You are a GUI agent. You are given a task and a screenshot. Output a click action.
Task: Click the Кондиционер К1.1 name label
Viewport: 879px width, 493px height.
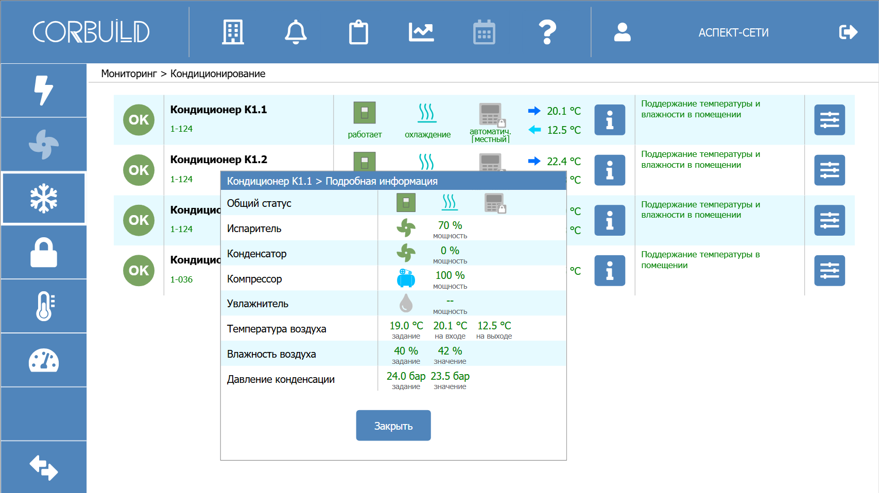(x=218, y=110)
